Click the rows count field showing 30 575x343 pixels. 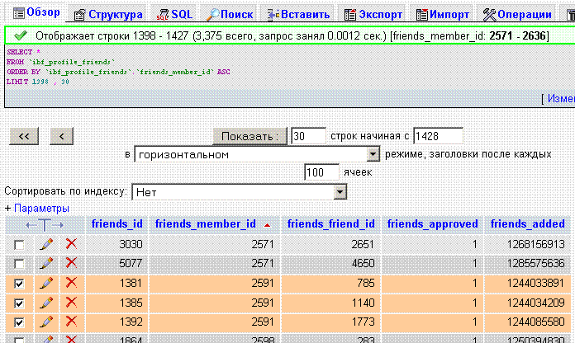(308, 136)
